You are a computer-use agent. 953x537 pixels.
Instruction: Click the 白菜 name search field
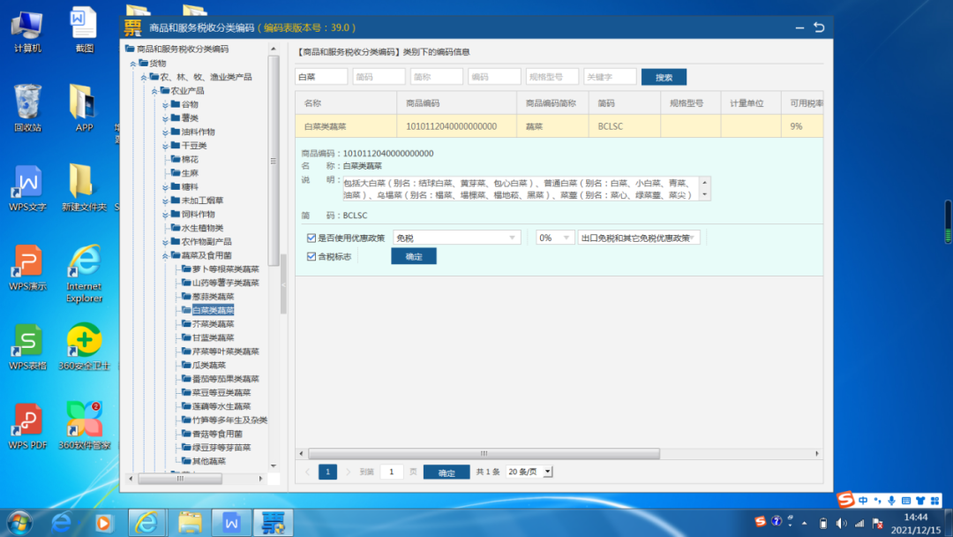point(321,77)
